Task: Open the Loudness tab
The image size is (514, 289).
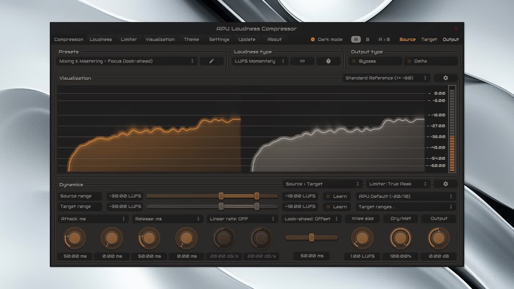Action: tap(101, 39)
